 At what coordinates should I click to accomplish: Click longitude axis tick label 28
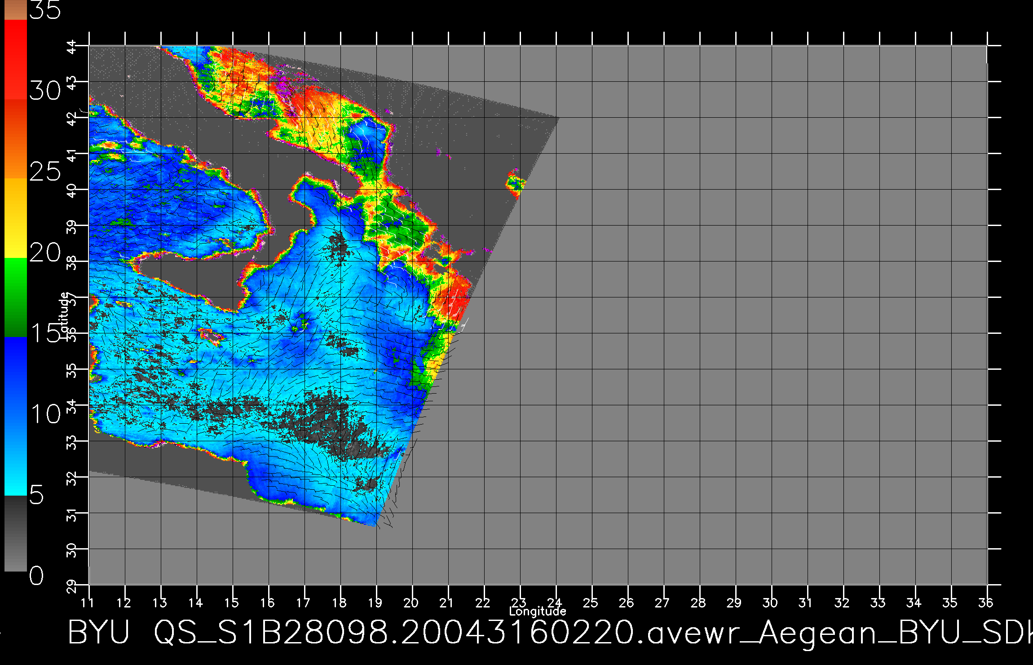699,602
